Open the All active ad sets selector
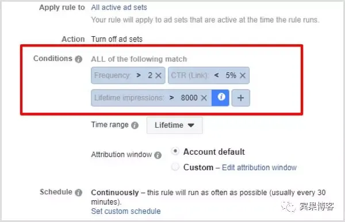Screen dimensions: 345x222 pyautogui.click(x=119, y=7)
